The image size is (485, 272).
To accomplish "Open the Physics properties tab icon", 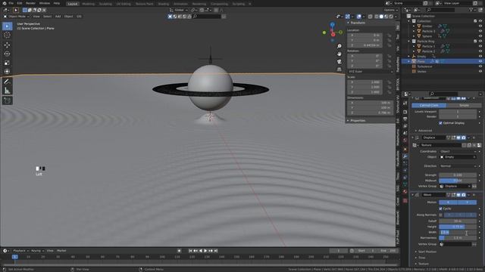I will point(405,171).
